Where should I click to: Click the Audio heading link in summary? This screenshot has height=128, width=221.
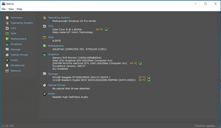[x=51, y=94]
